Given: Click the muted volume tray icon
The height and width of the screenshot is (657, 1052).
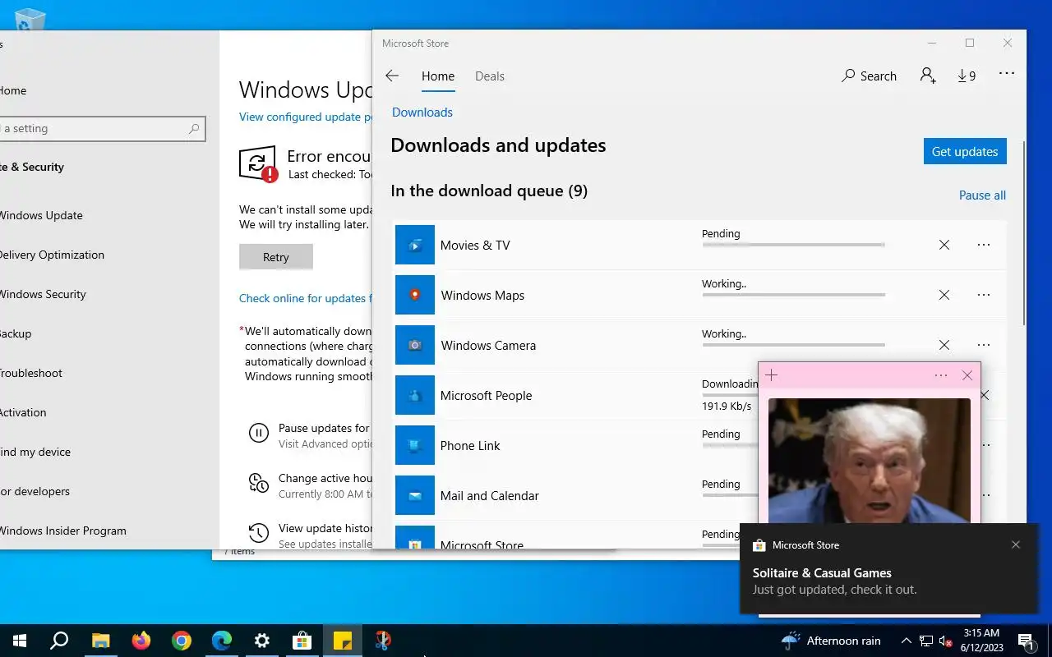Looking at the screenshot, I should click(x=945, y=641).
